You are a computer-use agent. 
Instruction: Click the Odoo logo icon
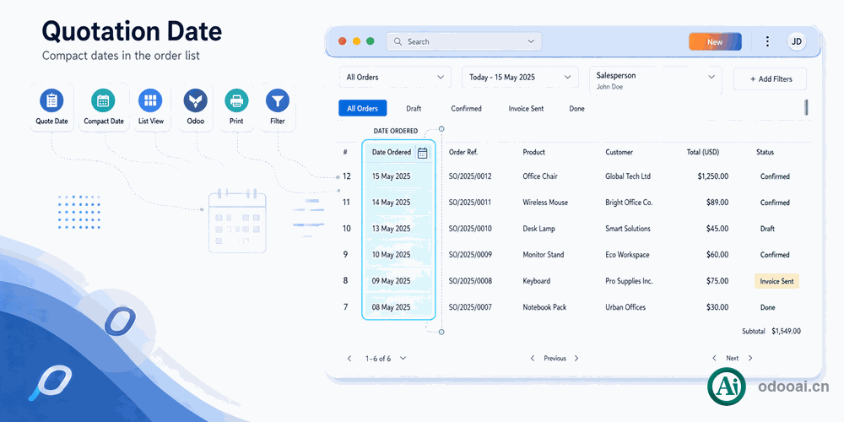tap(196, 100)
